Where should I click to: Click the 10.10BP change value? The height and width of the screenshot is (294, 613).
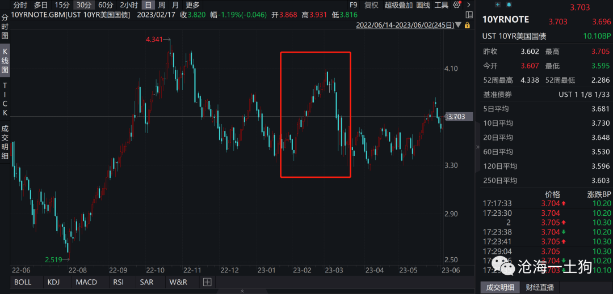[597, 36]
